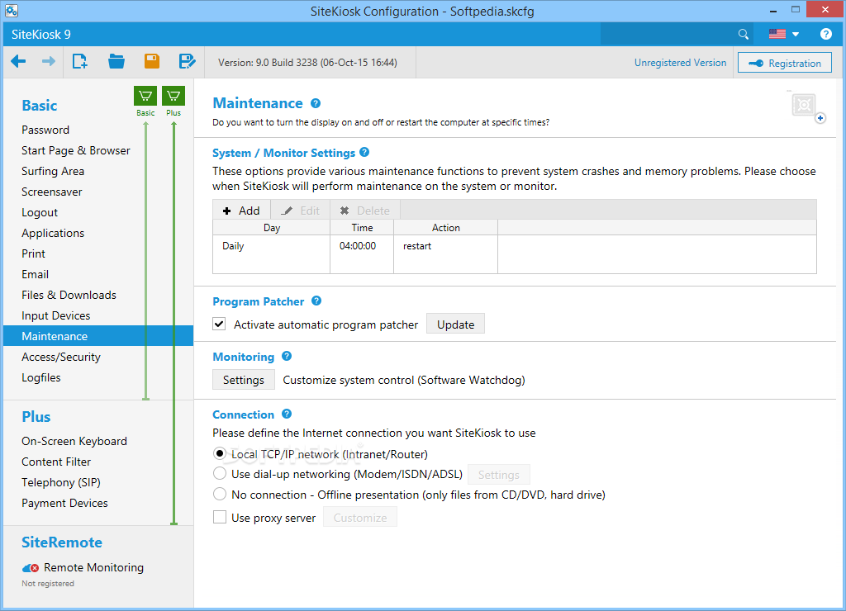Open help for Connection section
846x611 pixels.
click(x=287, y=414)
